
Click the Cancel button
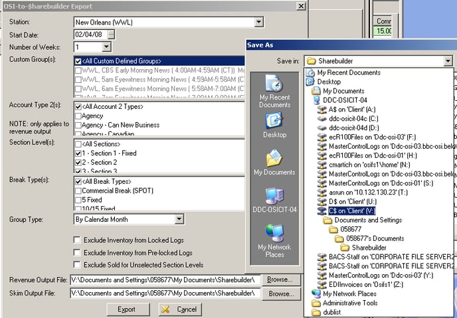pos(180,309)
